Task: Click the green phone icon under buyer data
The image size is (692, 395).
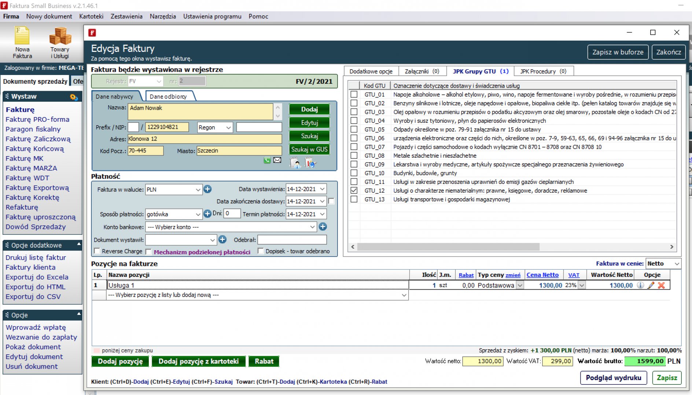Action: click(267, 160)
